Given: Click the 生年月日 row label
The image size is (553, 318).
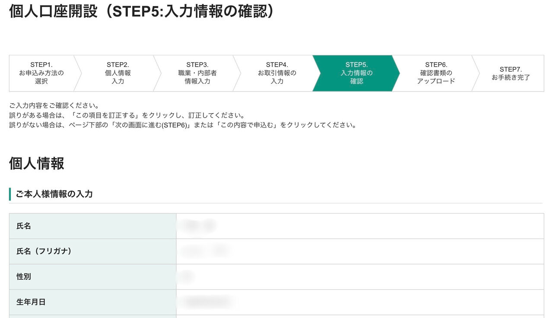Looking at the screenshot, I should point(31,302).
